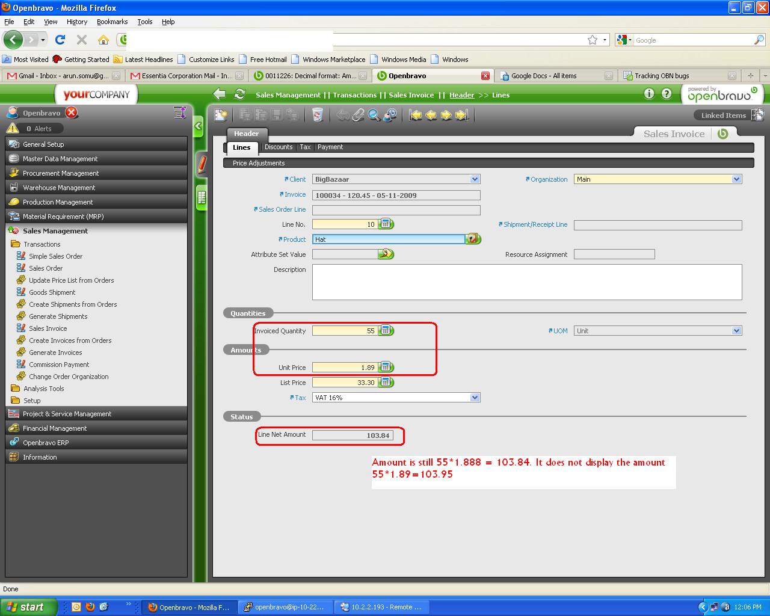Delete the record using the trash icon
The height and width of the screenshot is (616, 770).
318,115
